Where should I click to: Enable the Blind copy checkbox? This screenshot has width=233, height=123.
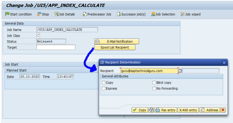(154, 83)
